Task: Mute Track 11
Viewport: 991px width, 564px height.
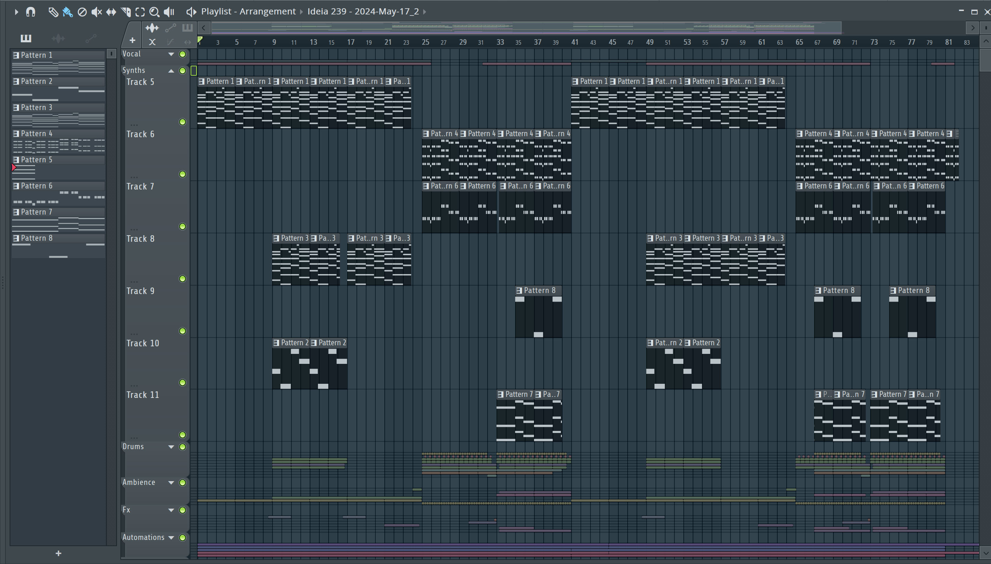Action: pos(182,435)
